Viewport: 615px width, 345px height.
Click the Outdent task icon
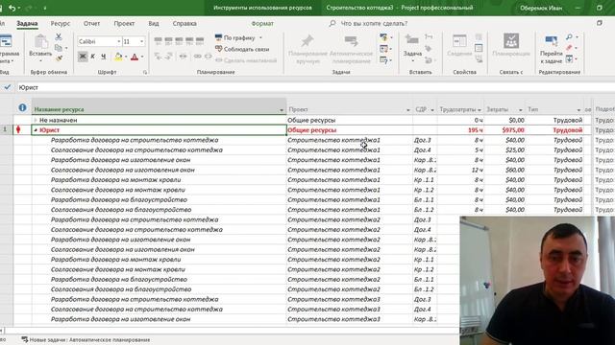(158, 57)
